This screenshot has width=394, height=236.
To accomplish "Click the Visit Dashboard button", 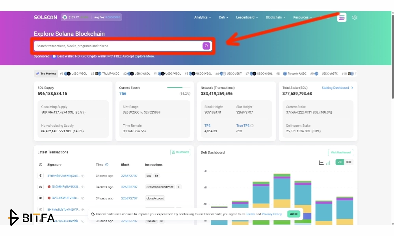I will [340, 153].
